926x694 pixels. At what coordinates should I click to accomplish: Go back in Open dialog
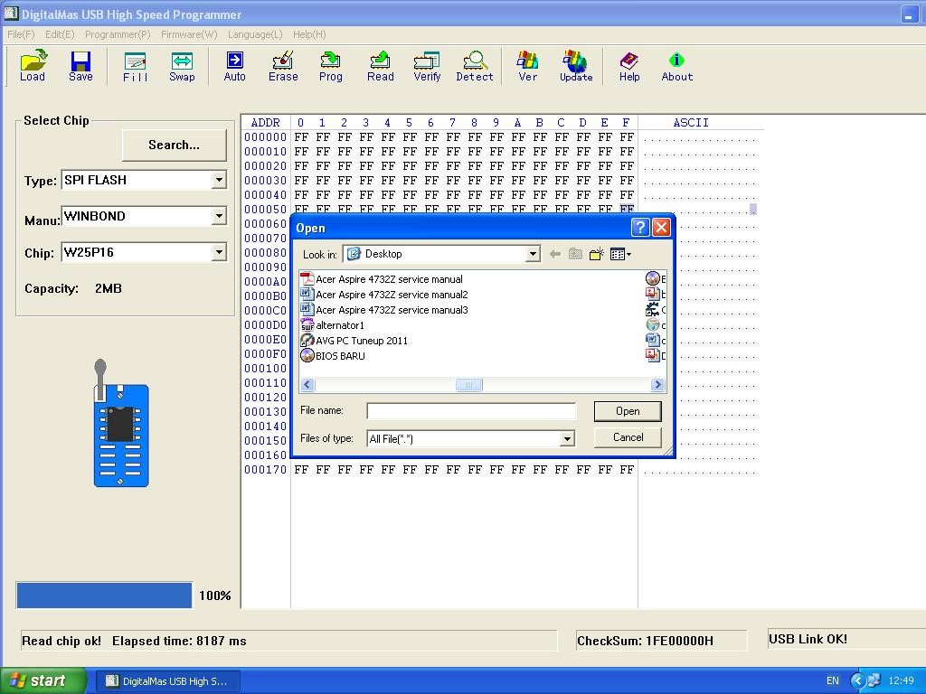pos(554,254)
